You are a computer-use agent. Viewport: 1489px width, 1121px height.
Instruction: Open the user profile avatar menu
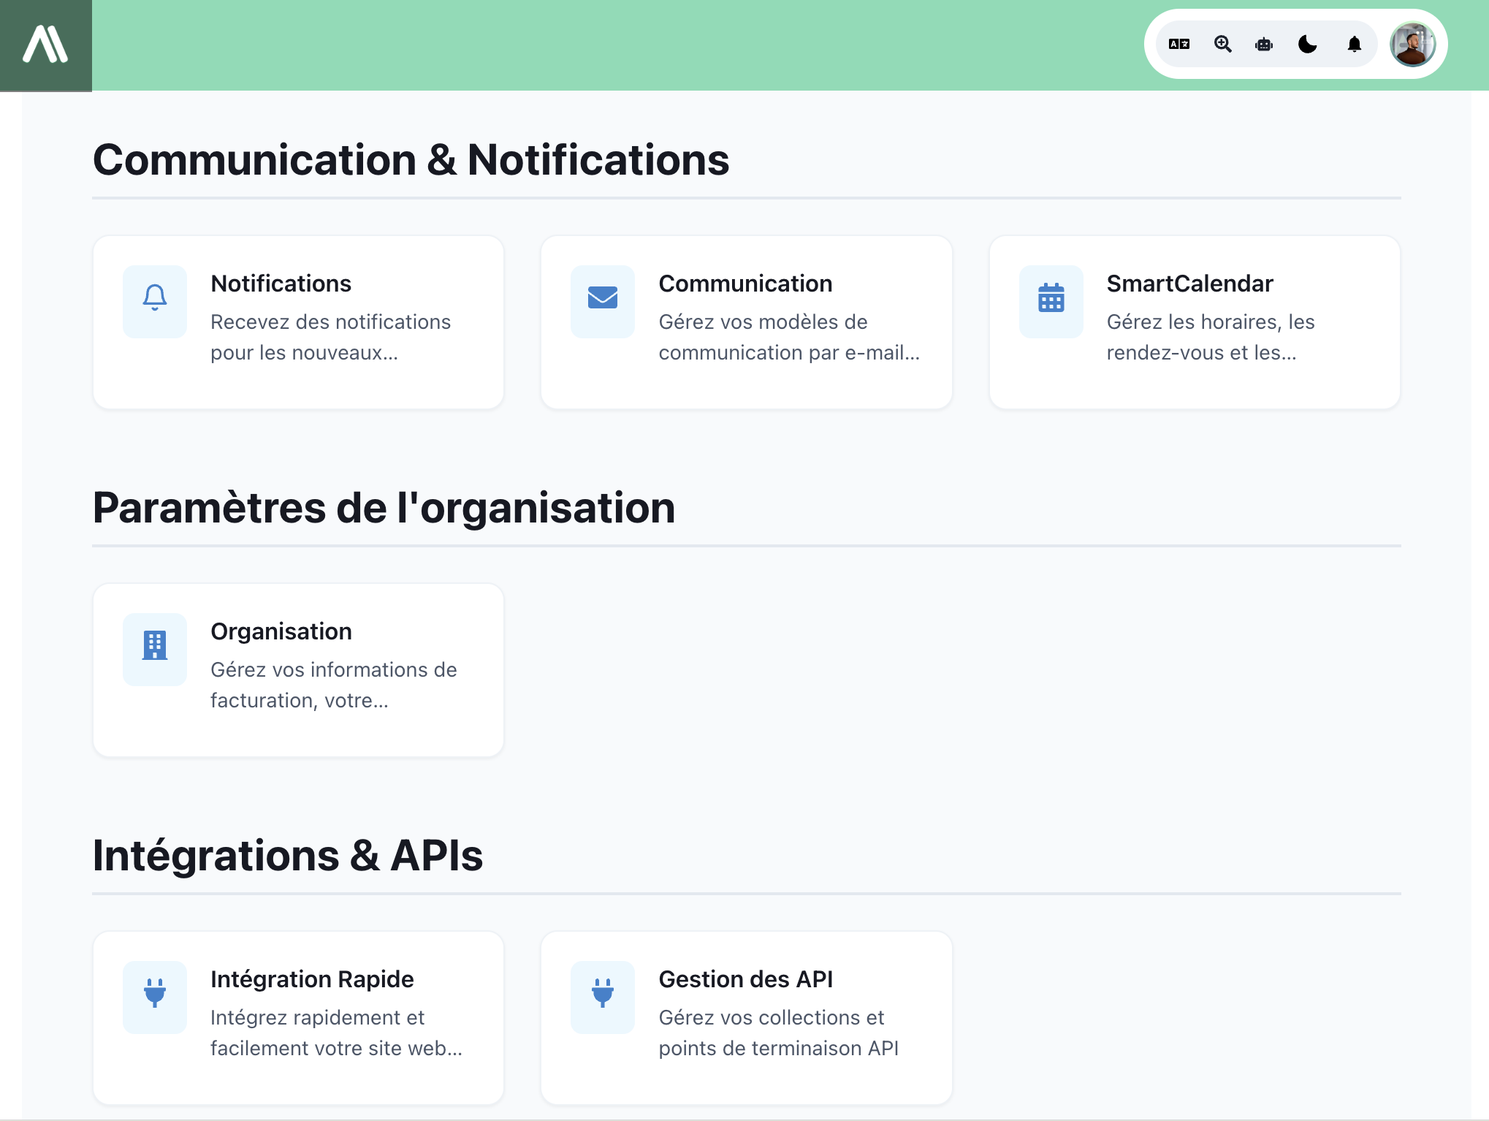coord(1412,45)
